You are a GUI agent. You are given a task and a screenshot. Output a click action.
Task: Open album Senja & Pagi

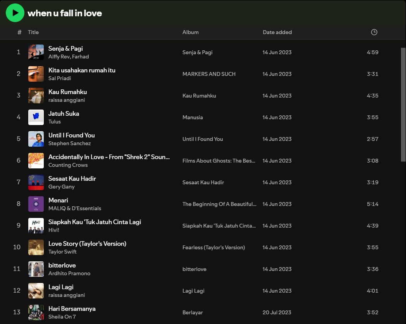[197, 52]
